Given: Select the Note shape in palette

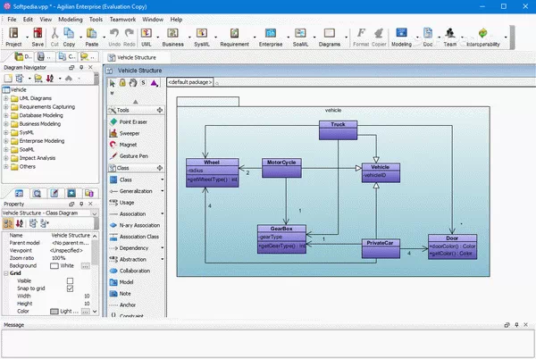Looking at the screenshot, I should pyautogui.click(x=125, y=293).
